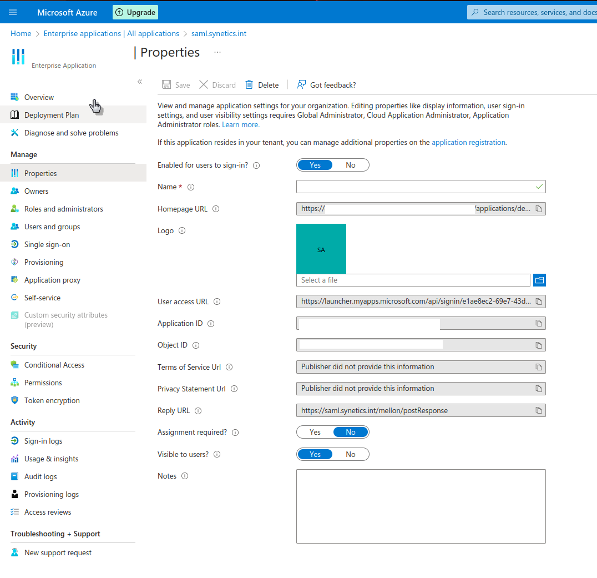Go to Home breadcrumb
Screen dimensions: 597x578
(21, 33)
